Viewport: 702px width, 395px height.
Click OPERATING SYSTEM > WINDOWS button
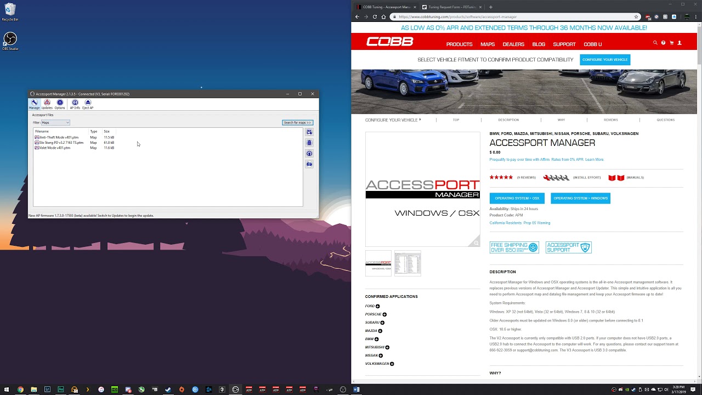click(580, 198)
